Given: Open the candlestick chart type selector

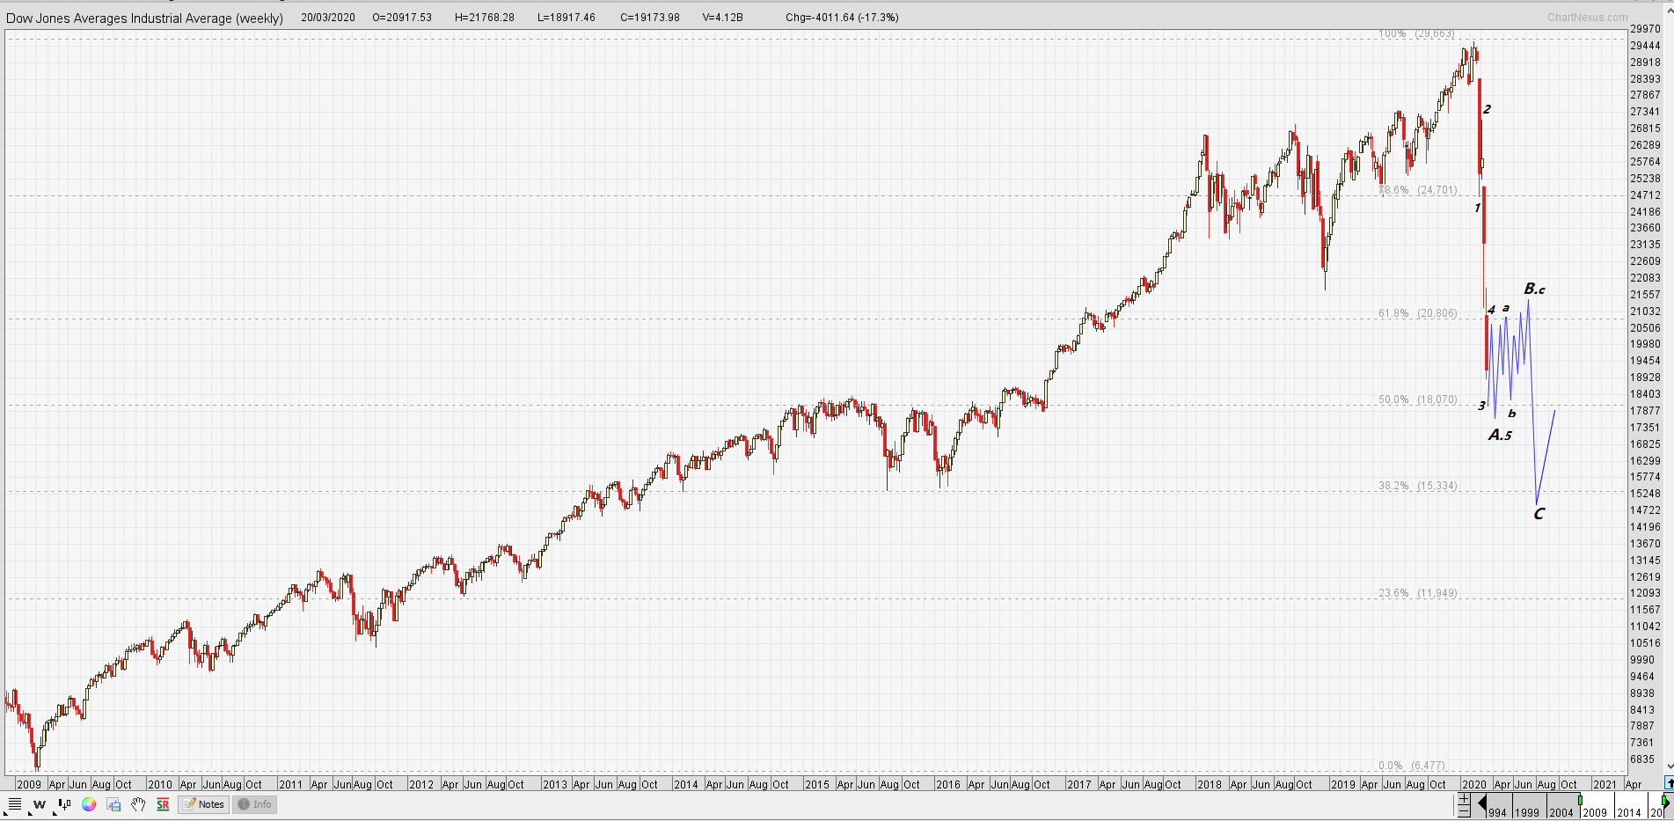Looking at the screenshot, I should click(64, 804).
